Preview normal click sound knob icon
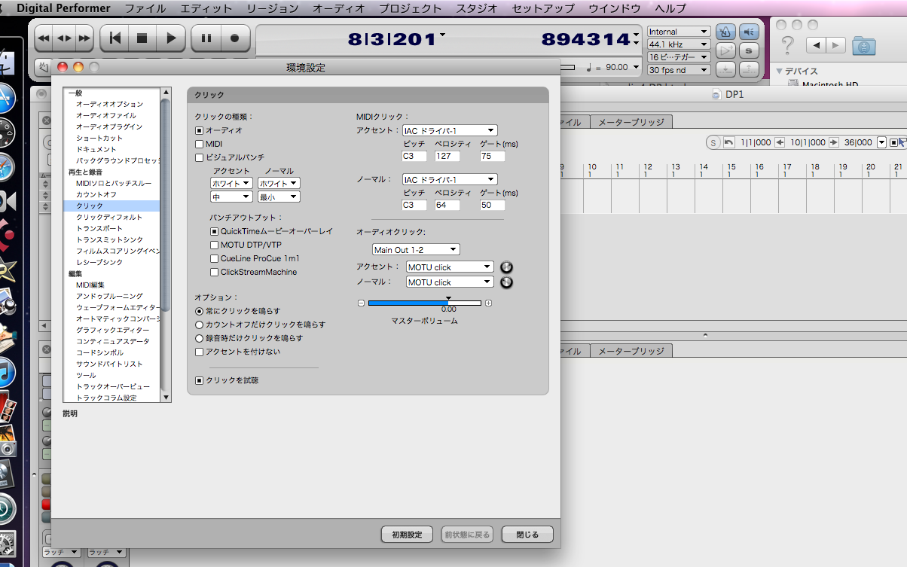Screen dimensions: 907x567 (x=506, y=282)
